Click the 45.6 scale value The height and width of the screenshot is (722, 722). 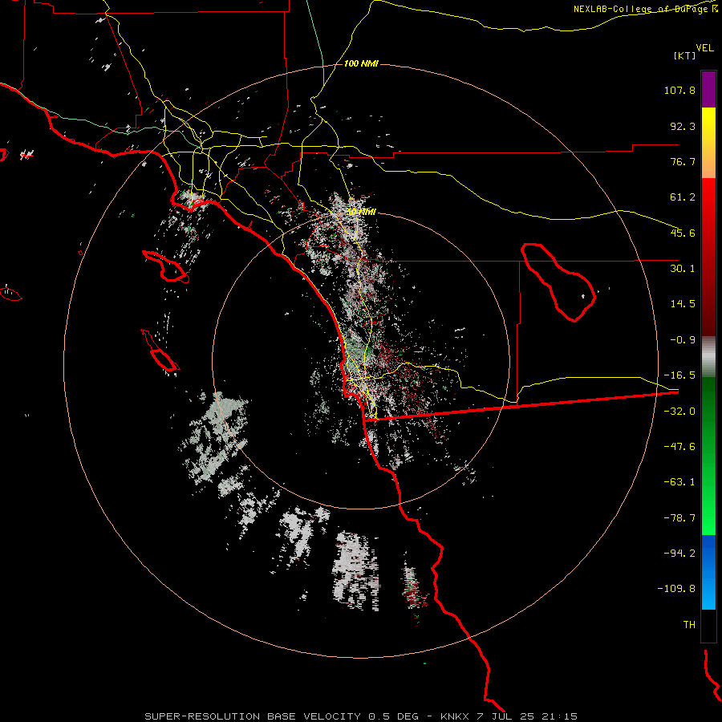pyautogui.click(x=683, y=233)
